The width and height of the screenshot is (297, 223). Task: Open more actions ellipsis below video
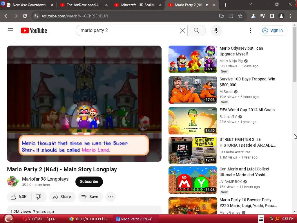click(x=111, y=197)
